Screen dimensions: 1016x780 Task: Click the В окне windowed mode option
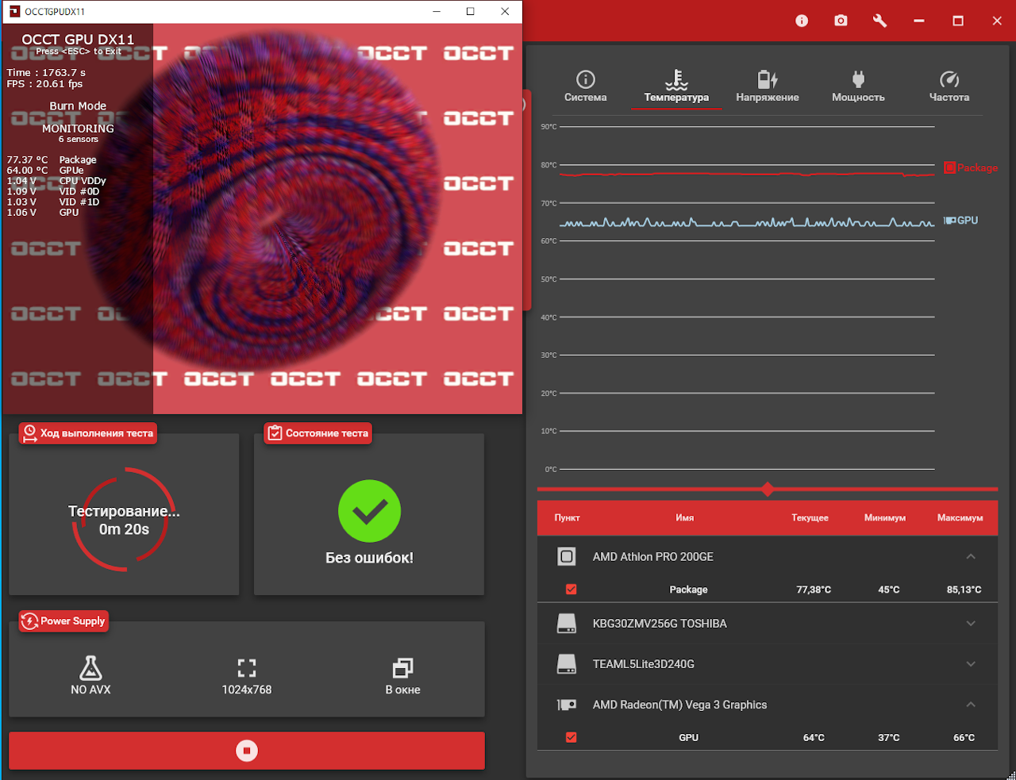coord(402,676)
